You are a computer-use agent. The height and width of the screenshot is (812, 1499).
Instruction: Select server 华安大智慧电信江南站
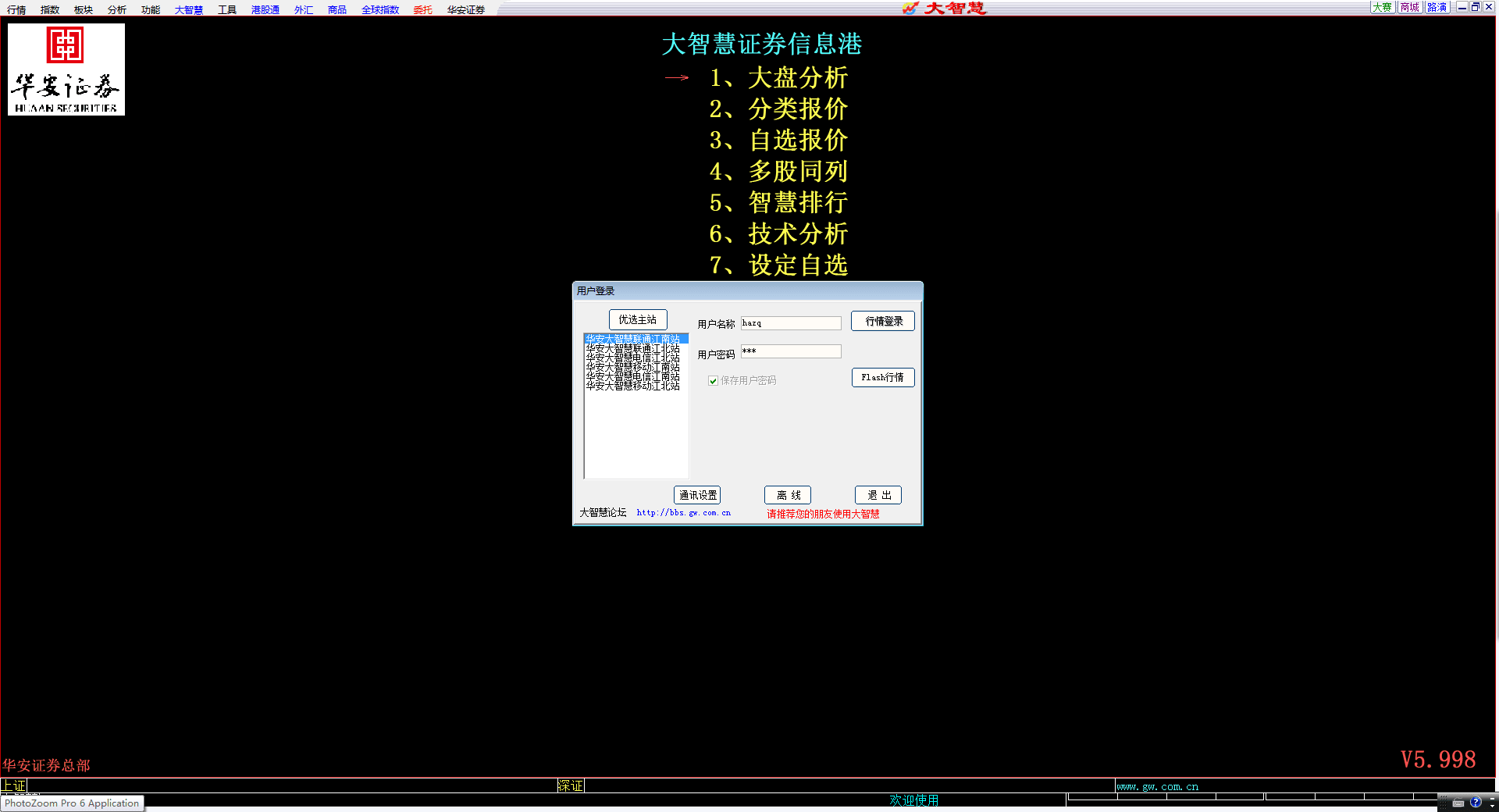(636, 376)
